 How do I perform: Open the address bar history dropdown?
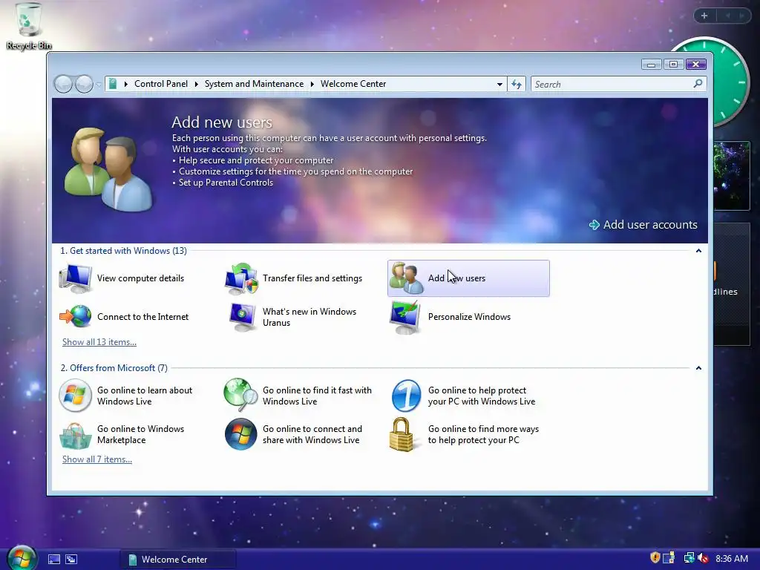click(x=499, y=85)
